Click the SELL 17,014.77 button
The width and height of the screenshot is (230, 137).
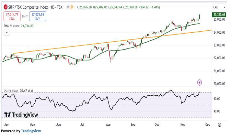click(12, 16)
